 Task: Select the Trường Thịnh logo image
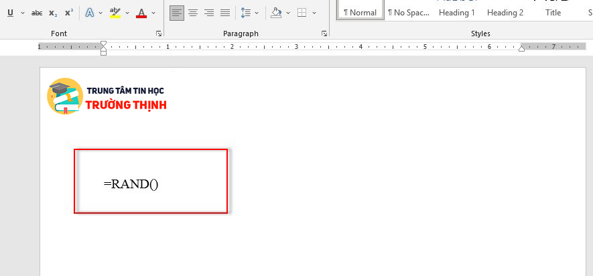(x=107, y=96)
